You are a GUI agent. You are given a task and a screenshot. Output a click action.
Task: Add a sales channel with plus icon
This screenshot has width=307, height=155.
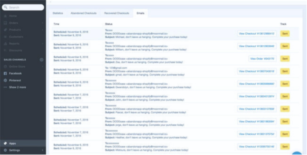41,60
